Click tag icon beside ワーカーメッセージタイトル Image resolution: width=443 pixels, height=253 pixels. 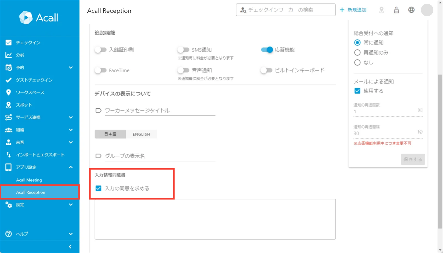(x=98, y=111)
